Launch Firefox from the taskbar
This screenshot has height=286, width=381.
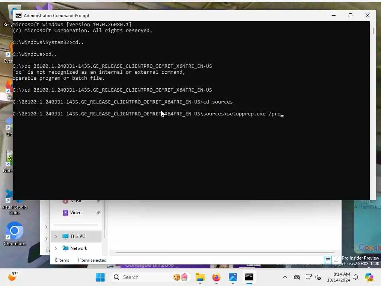216,277
